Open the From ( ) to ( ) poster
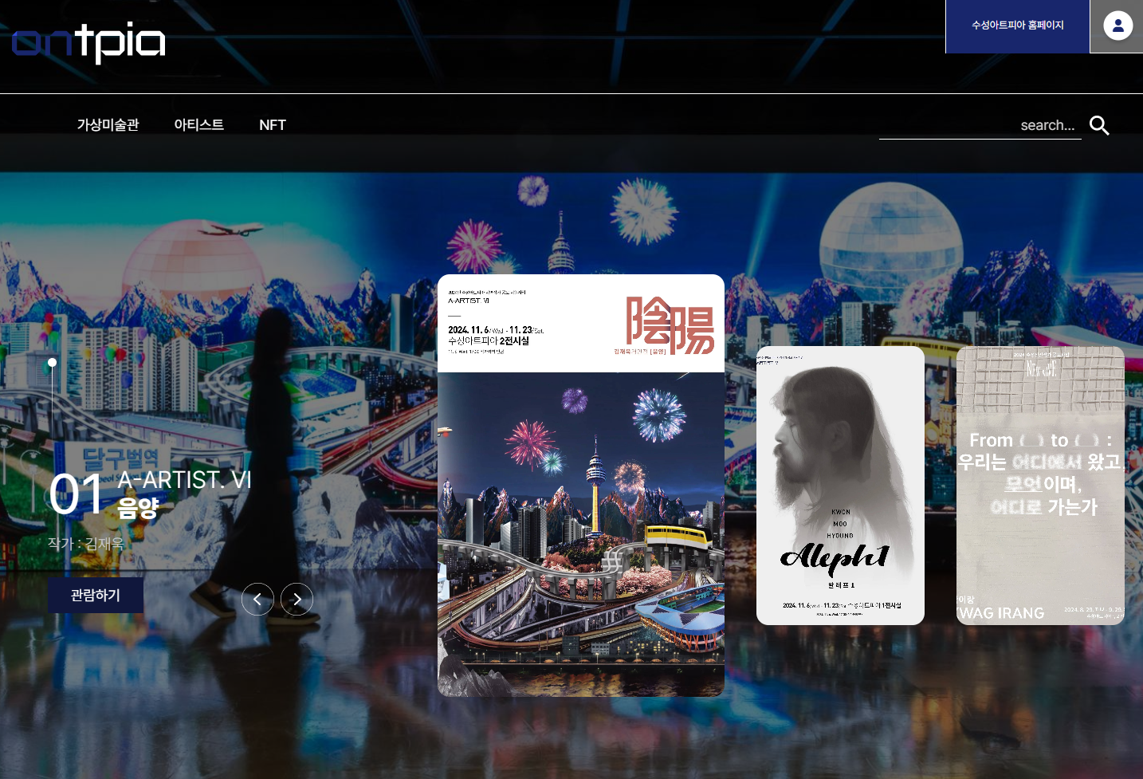This screenshot has width=1143, height=779. [x=1040, y=486]
